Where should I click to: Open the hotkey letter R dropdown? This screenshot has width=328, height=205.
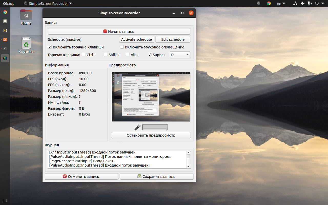point(180,55)
